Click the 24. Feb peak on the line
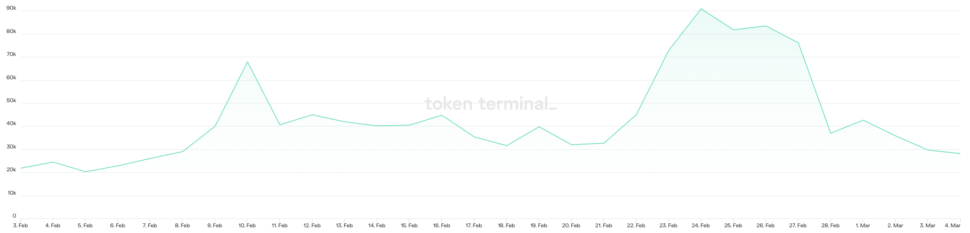970x233 pixels. click(x=701, y=9)
